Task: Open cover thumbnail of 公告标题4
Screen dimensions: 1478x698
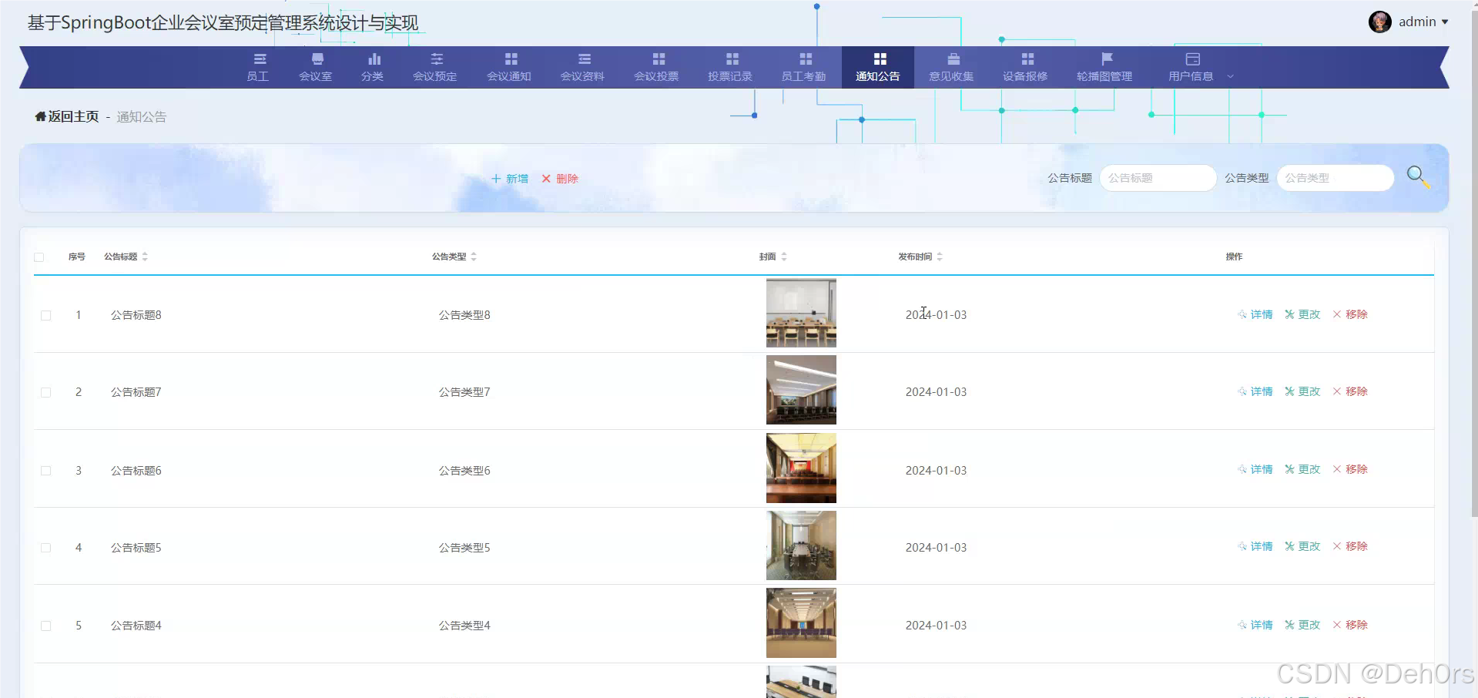Action: [x=801, y=623]
